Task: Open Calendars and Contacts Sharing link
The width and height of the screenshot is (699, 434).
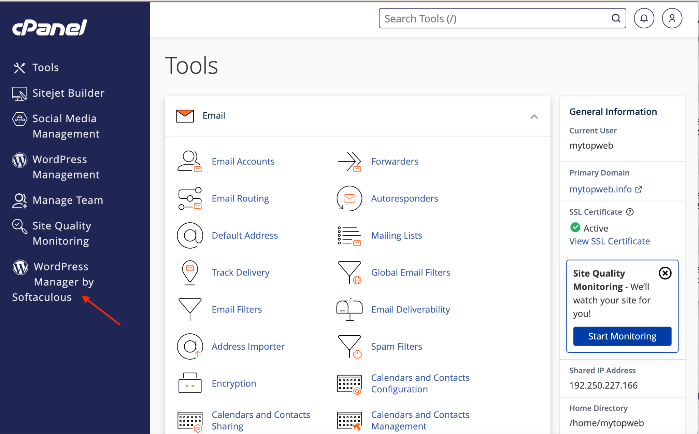Action: click(x=261, y=420)
